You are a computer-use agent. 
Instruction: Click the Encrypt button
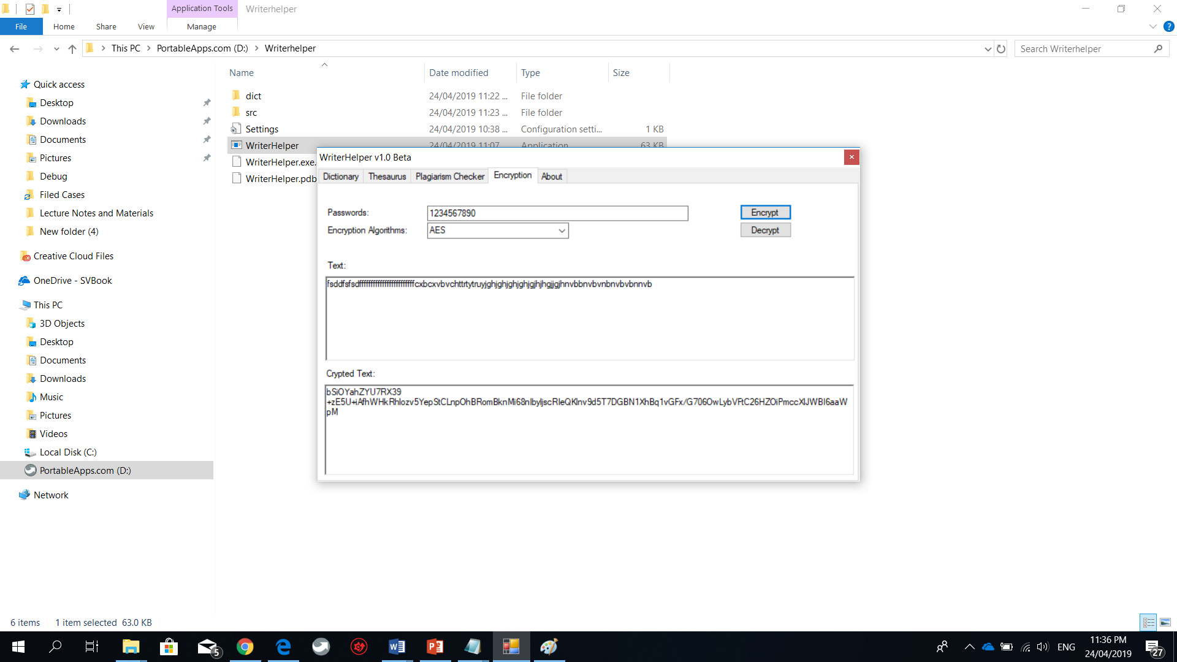click(x=765, y=212)
